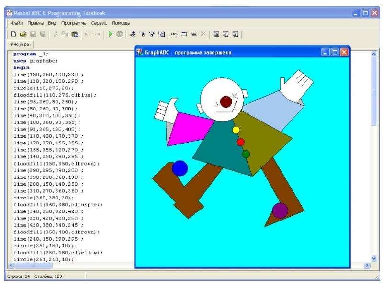Click the 'program _1;' code line
Image resolution: width=383 pixels, height=287 pixels.
click(31, 54)
